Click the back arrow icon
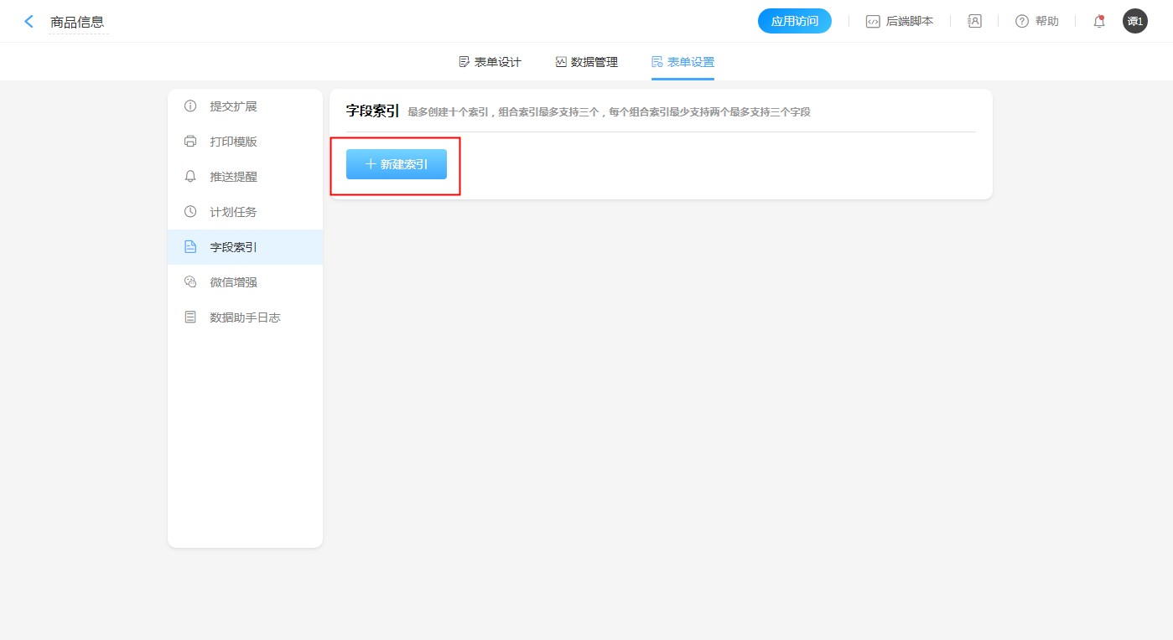1173x640 pixels. 29,22
